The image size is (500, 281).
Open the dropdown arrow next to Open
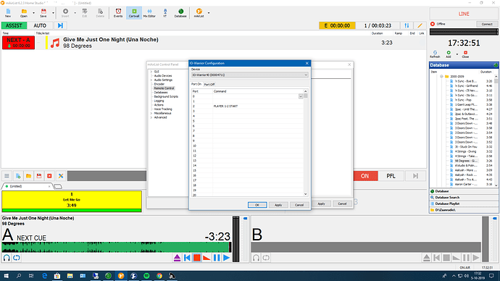33,13
